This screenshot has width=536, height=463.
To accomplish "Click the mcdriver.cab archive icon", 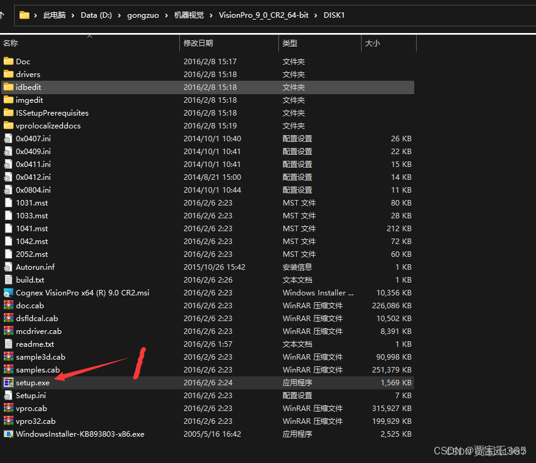I will click(x=8, y=331).
